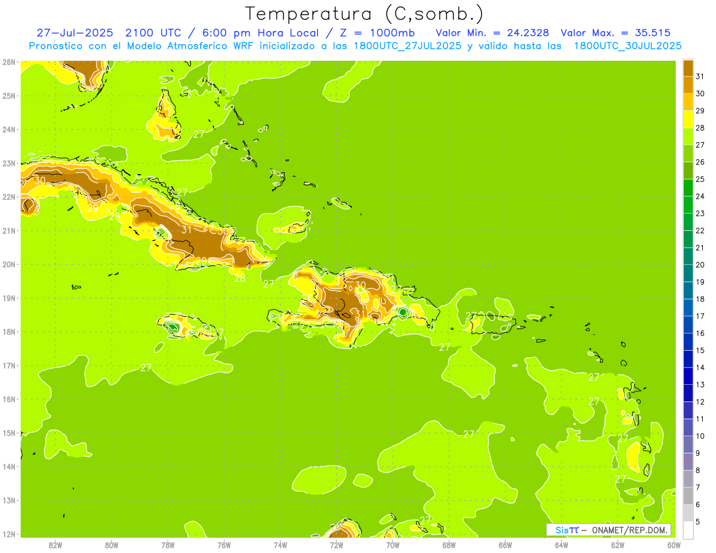The width and height of the screenshot is (716, 553).
Task: Click the 24N latitude label
Action: (8, 129)
